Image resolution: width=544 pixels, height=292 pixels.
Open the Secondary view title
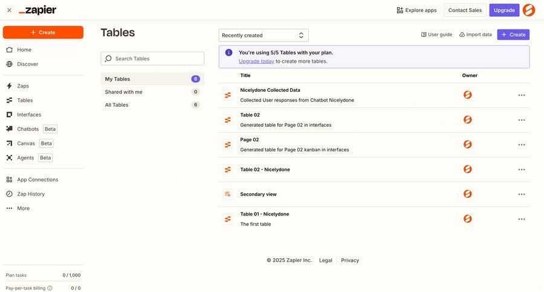[259, 194]
